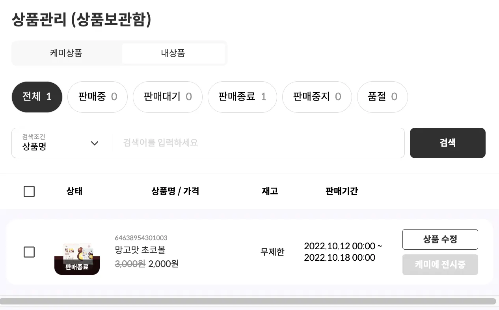Click the 판매종료 badge on product image
Screen dimensions: 499x310
(x=77, y=267)
